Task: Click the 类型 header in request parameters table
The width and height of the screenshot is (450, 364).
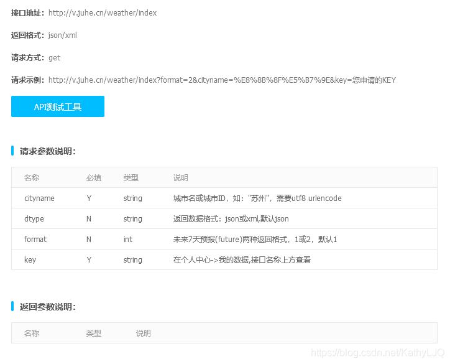Action: point(131,178)
